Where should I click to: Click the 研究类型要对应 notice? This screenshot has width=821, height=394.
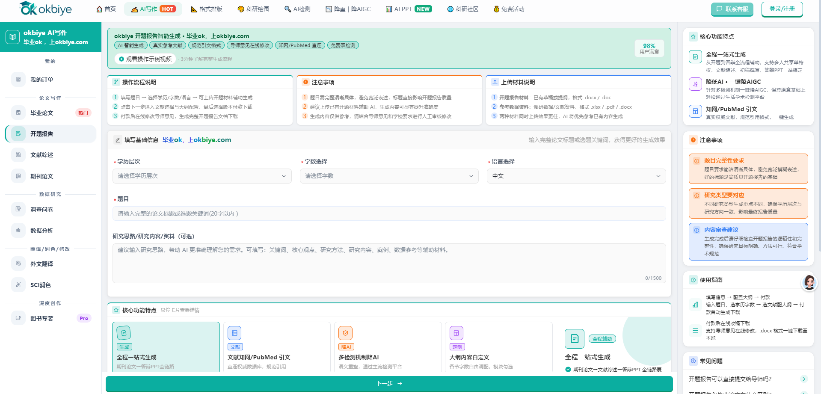click(748, 203)
